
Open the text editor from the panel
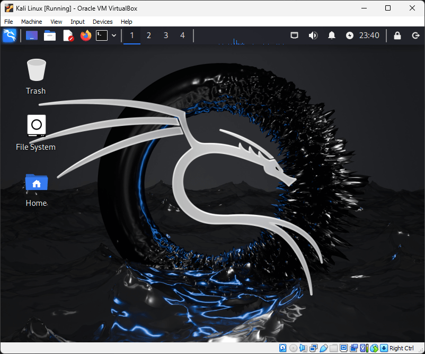click(68, 35)
